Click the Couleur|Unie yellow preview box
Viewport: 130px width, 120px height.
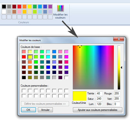coord(80,96)
